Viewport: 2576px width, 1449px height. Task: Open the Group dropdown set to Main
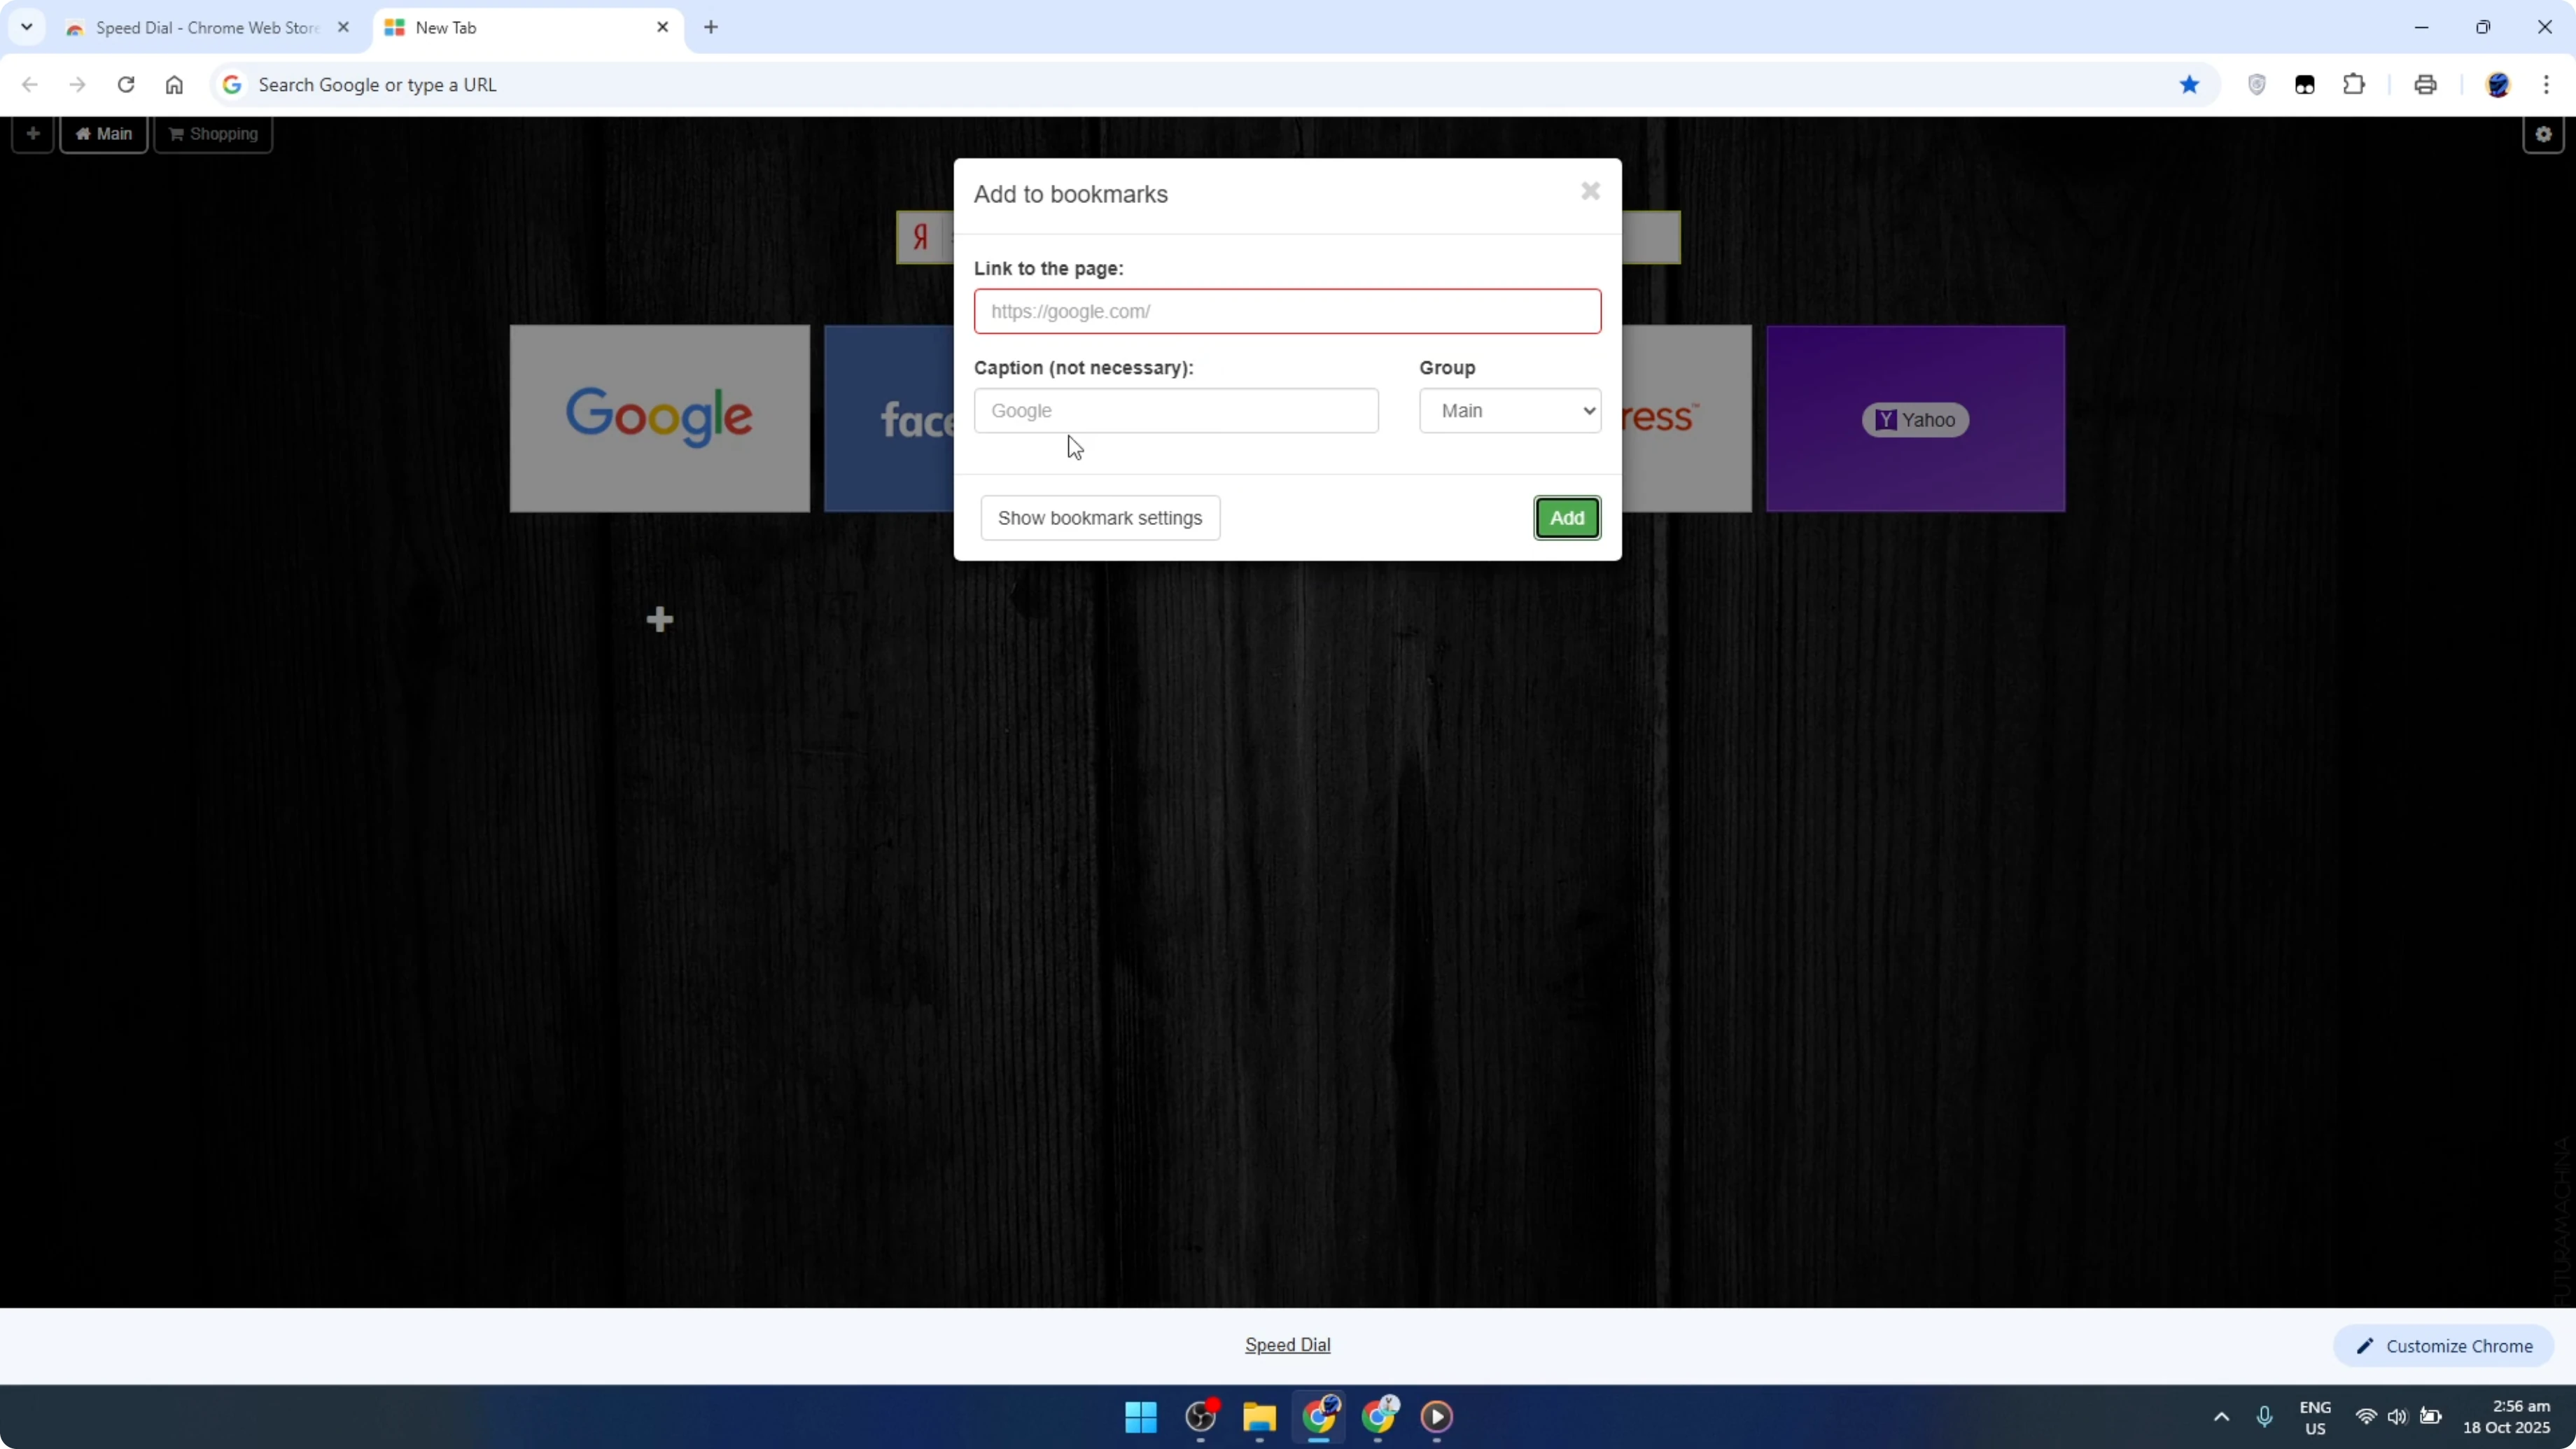[1509, 410]
